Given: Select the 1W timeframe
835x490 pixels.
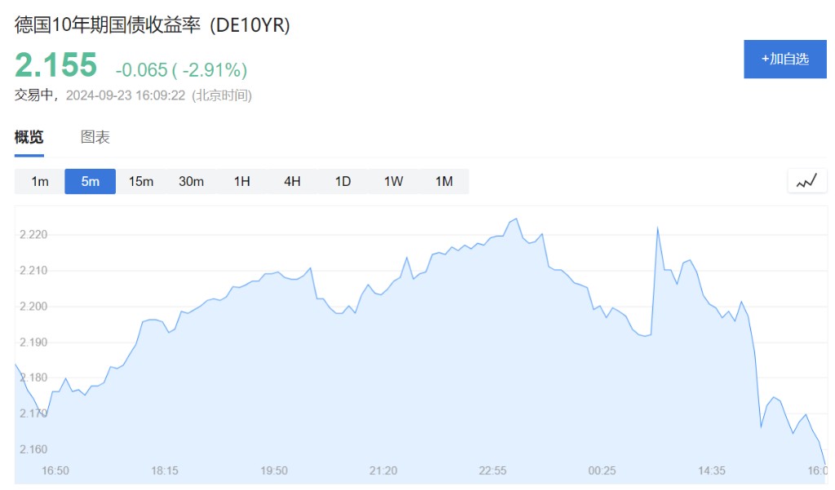Looking at the screenshot, I should [x=394, y=181].
